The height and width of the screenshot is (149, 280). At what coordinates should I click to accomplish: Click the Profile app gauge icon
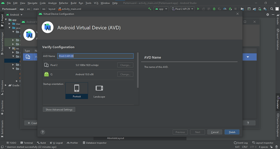[x=225, y=9]
